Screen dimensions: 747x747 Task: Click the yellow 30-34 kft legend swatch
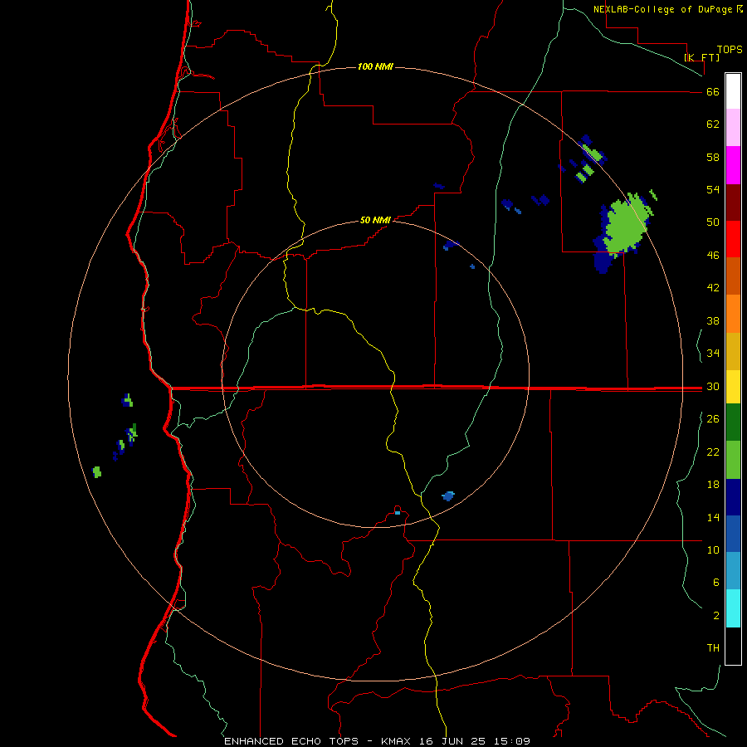[733, 386]
